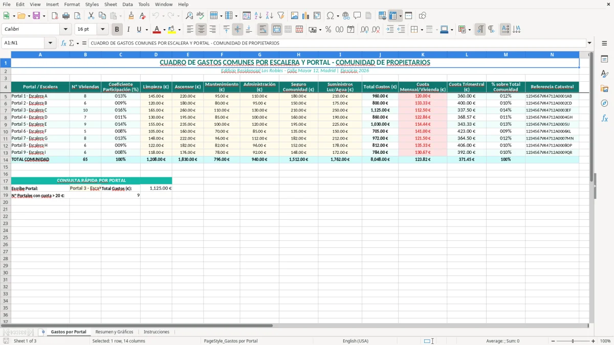Open the Sheet menu

111,4
